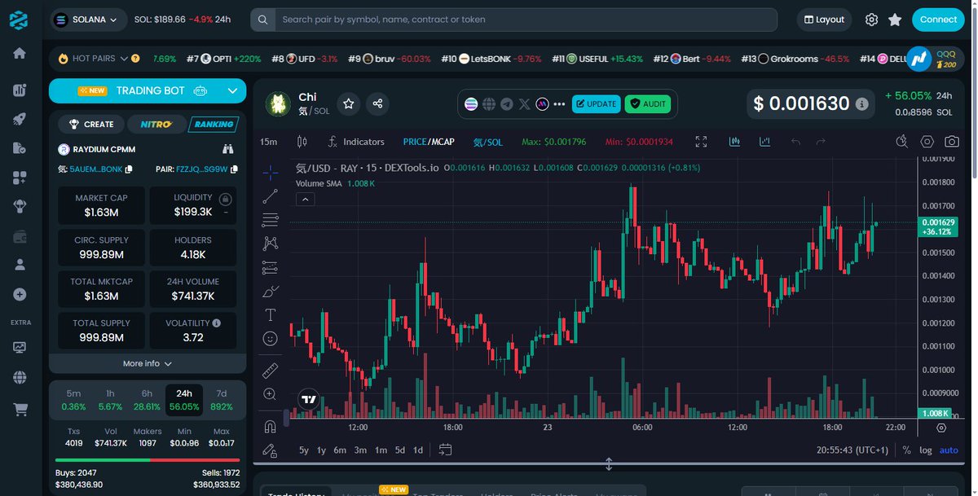Viewport: 978px width, 496px height.
Task: Click the UPDATE token info button
Action: click(x=597, y=104)
